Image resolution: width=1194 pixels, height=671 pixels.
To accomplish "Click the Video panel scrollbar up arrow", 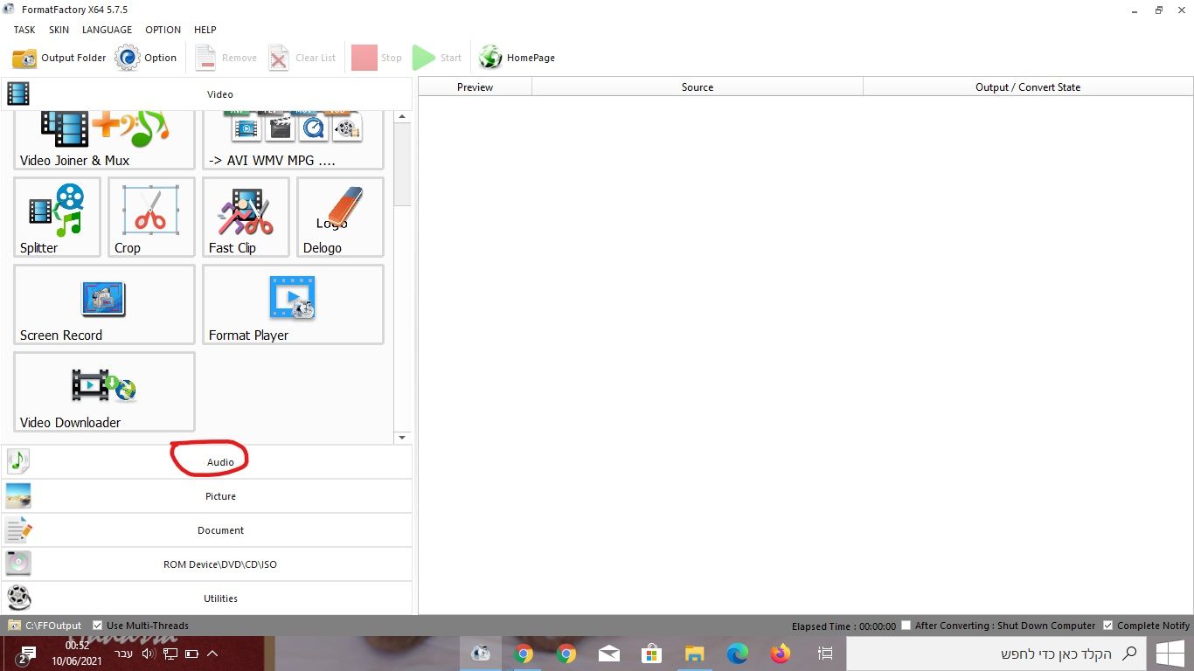I will point(402,117).
